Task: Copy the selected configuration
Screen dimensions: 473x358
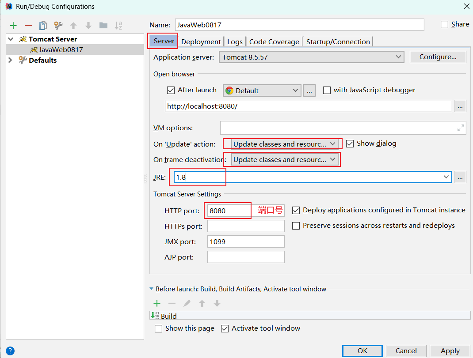Action: (43, 26)
